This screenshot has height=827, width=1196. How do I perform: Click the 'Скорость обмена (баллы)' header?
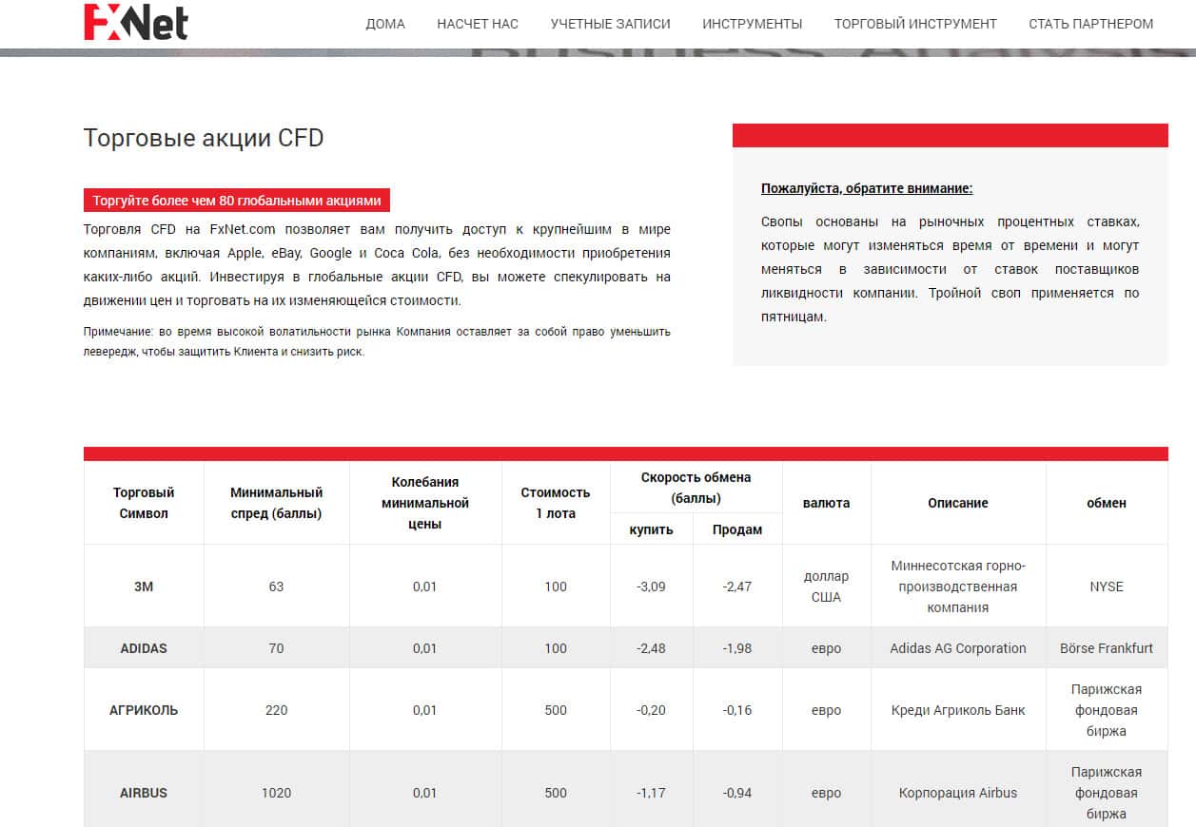tap(696, 488)
